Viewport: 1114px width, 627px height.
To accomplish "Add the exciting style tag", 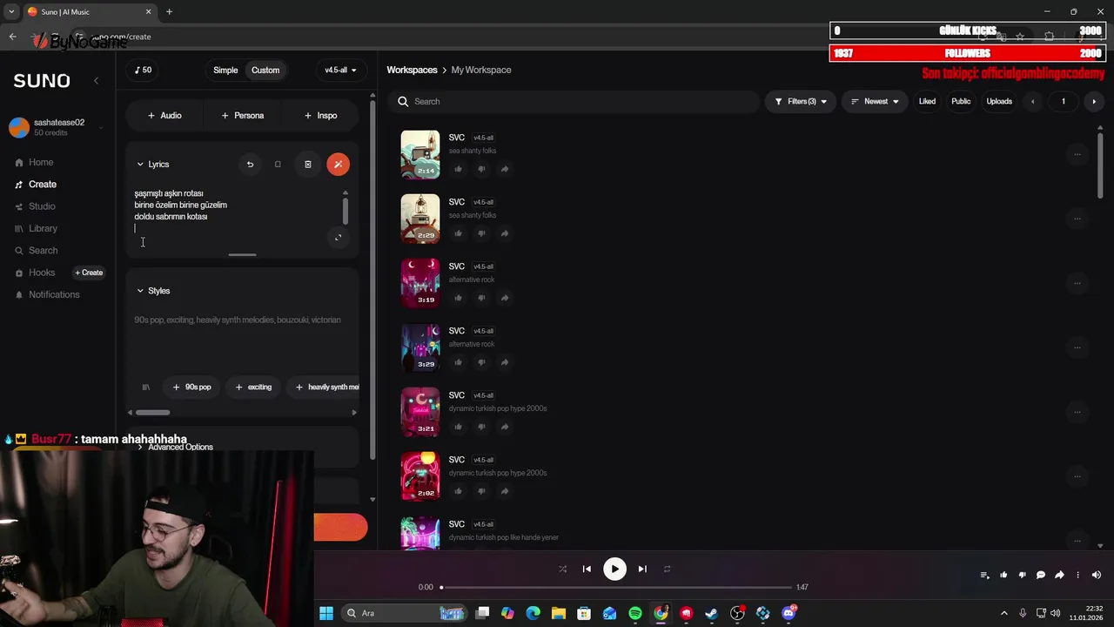I will point(254,387).
